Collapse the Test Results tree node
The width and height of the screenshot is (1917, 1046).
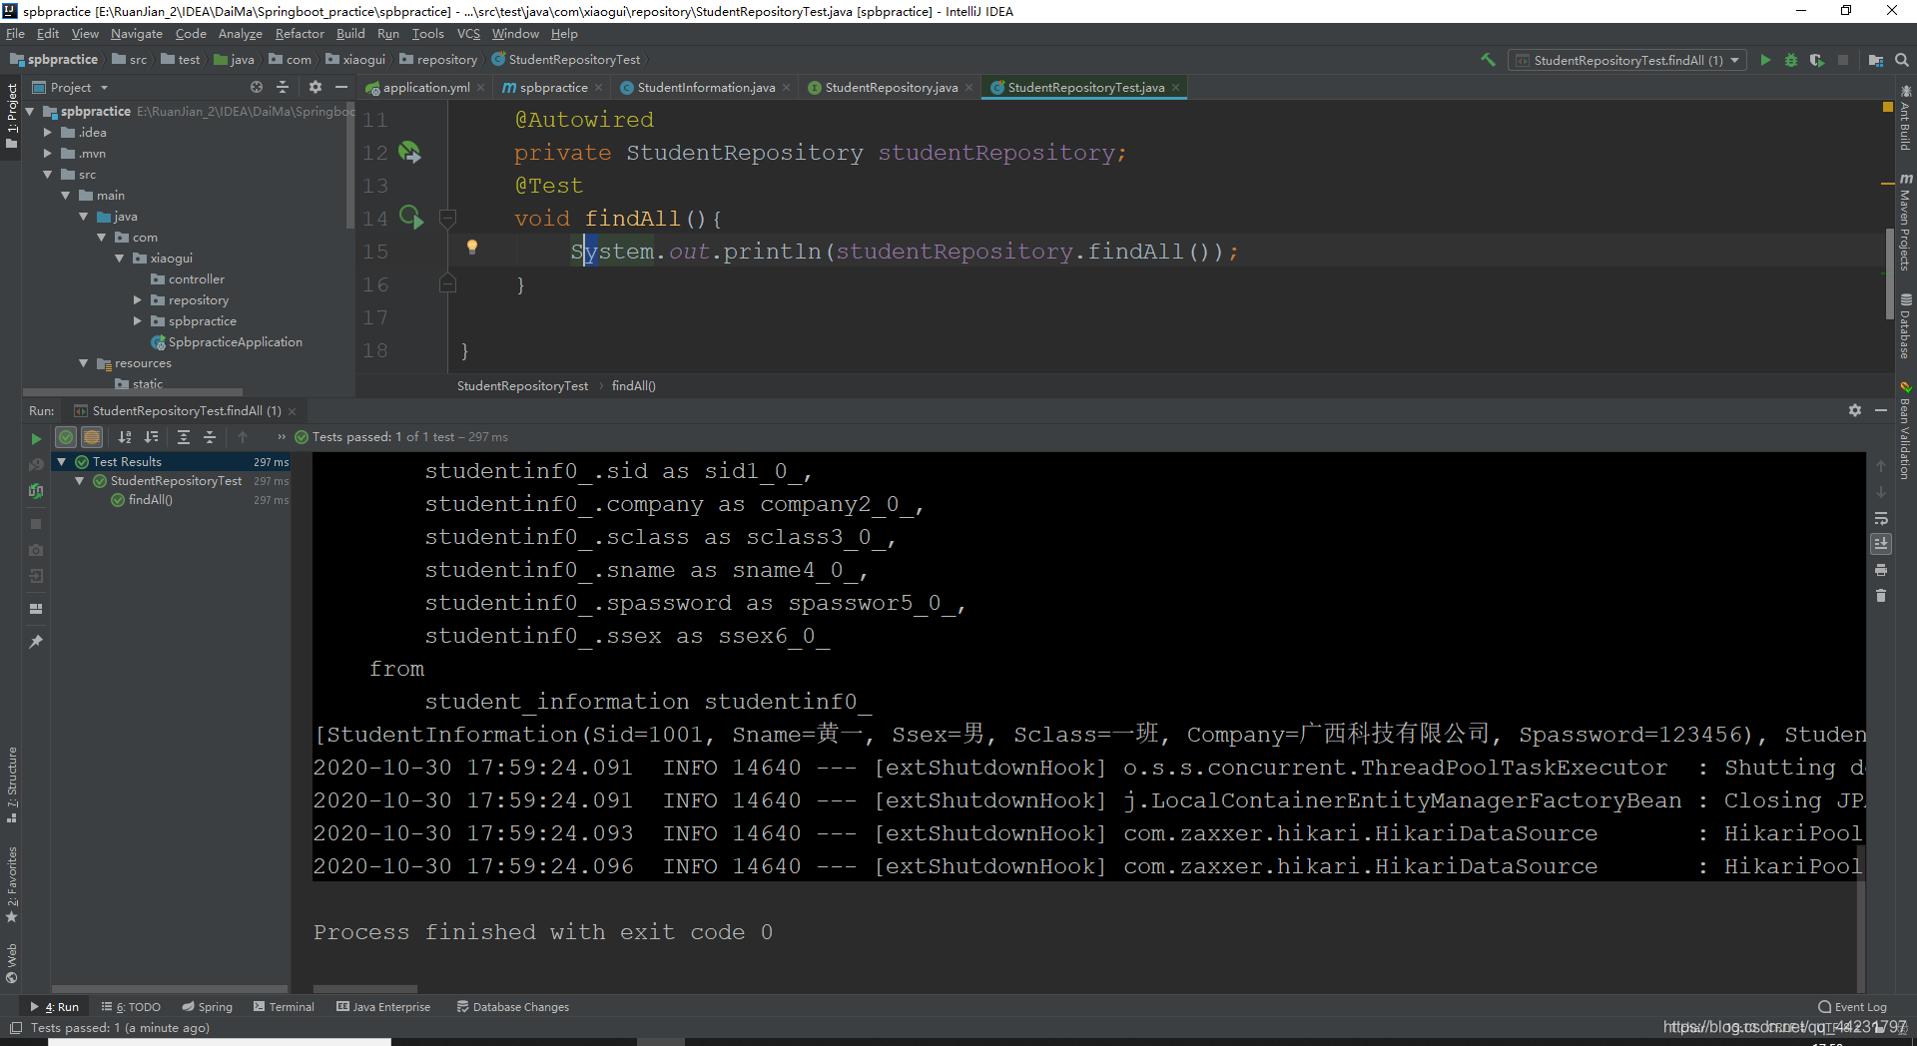point(62,462)
